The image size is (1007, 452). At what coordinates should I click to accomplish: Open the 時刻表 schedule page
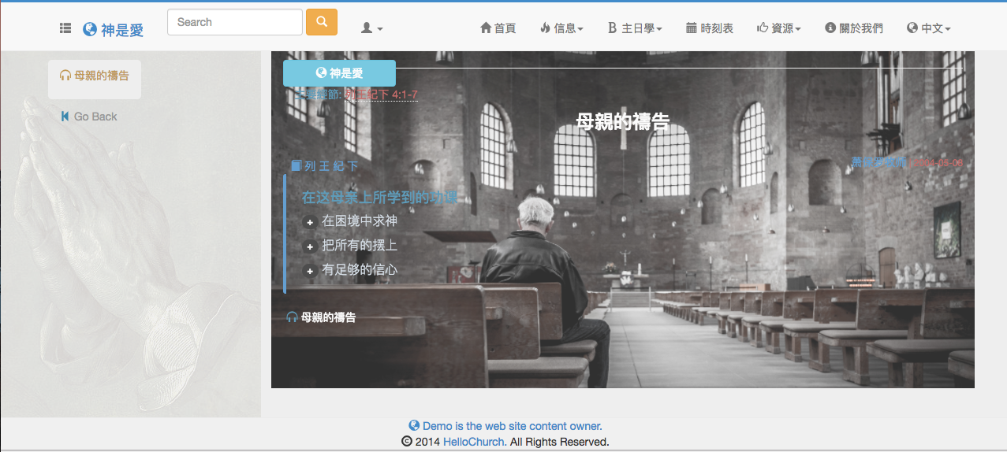(710, 28)
